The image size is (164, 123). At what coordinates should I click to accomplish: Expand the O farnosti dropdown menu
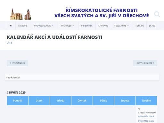pyautogui.click(x=68, y=26)
